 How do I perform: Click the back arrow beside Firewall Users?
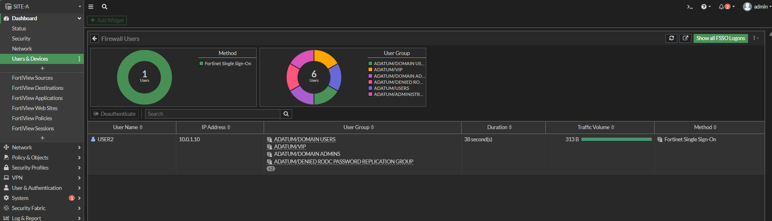pyautogui.click(x=94, y=38)
